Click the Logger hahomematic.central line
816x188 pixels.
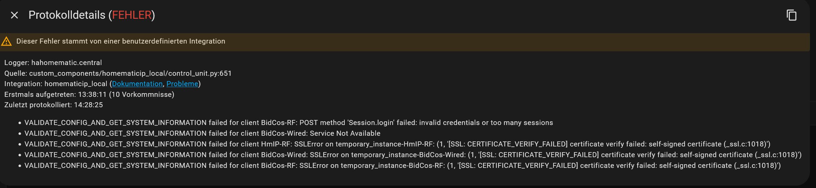[x=53, y=63]
